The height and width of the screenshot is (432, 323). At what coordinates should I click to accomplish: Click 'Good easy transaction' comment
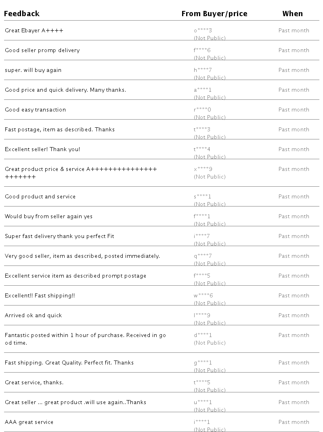pyautogui.click(x=35, y=110)
